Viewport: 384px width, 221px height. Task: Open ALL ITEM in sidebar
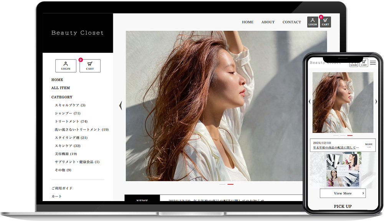click(x=61, y=88)
